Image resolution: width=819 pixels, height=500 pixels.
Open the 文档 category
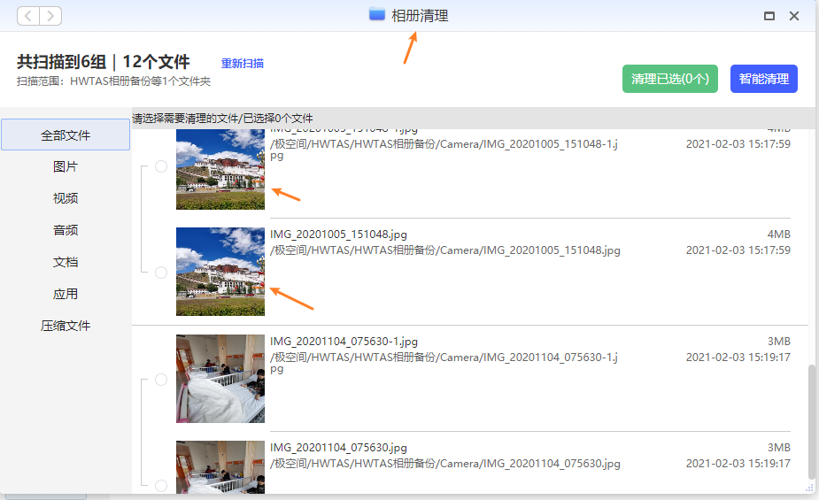point(66,262)
